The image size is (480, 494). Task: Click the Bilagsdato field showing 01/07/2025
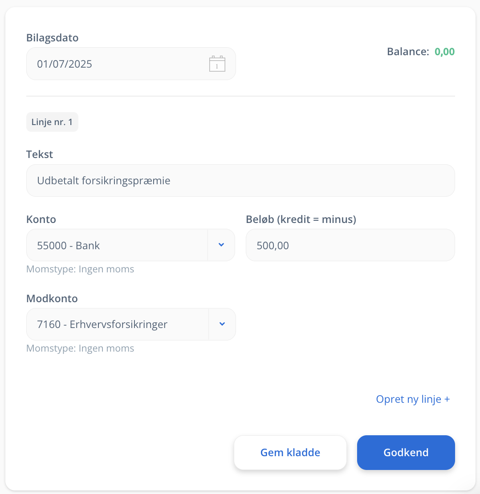coord(131,64)
